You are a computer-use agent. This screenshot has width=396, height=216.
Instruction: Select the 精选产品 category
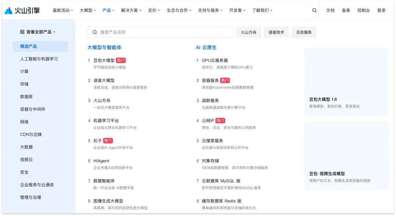pos(40,46)
